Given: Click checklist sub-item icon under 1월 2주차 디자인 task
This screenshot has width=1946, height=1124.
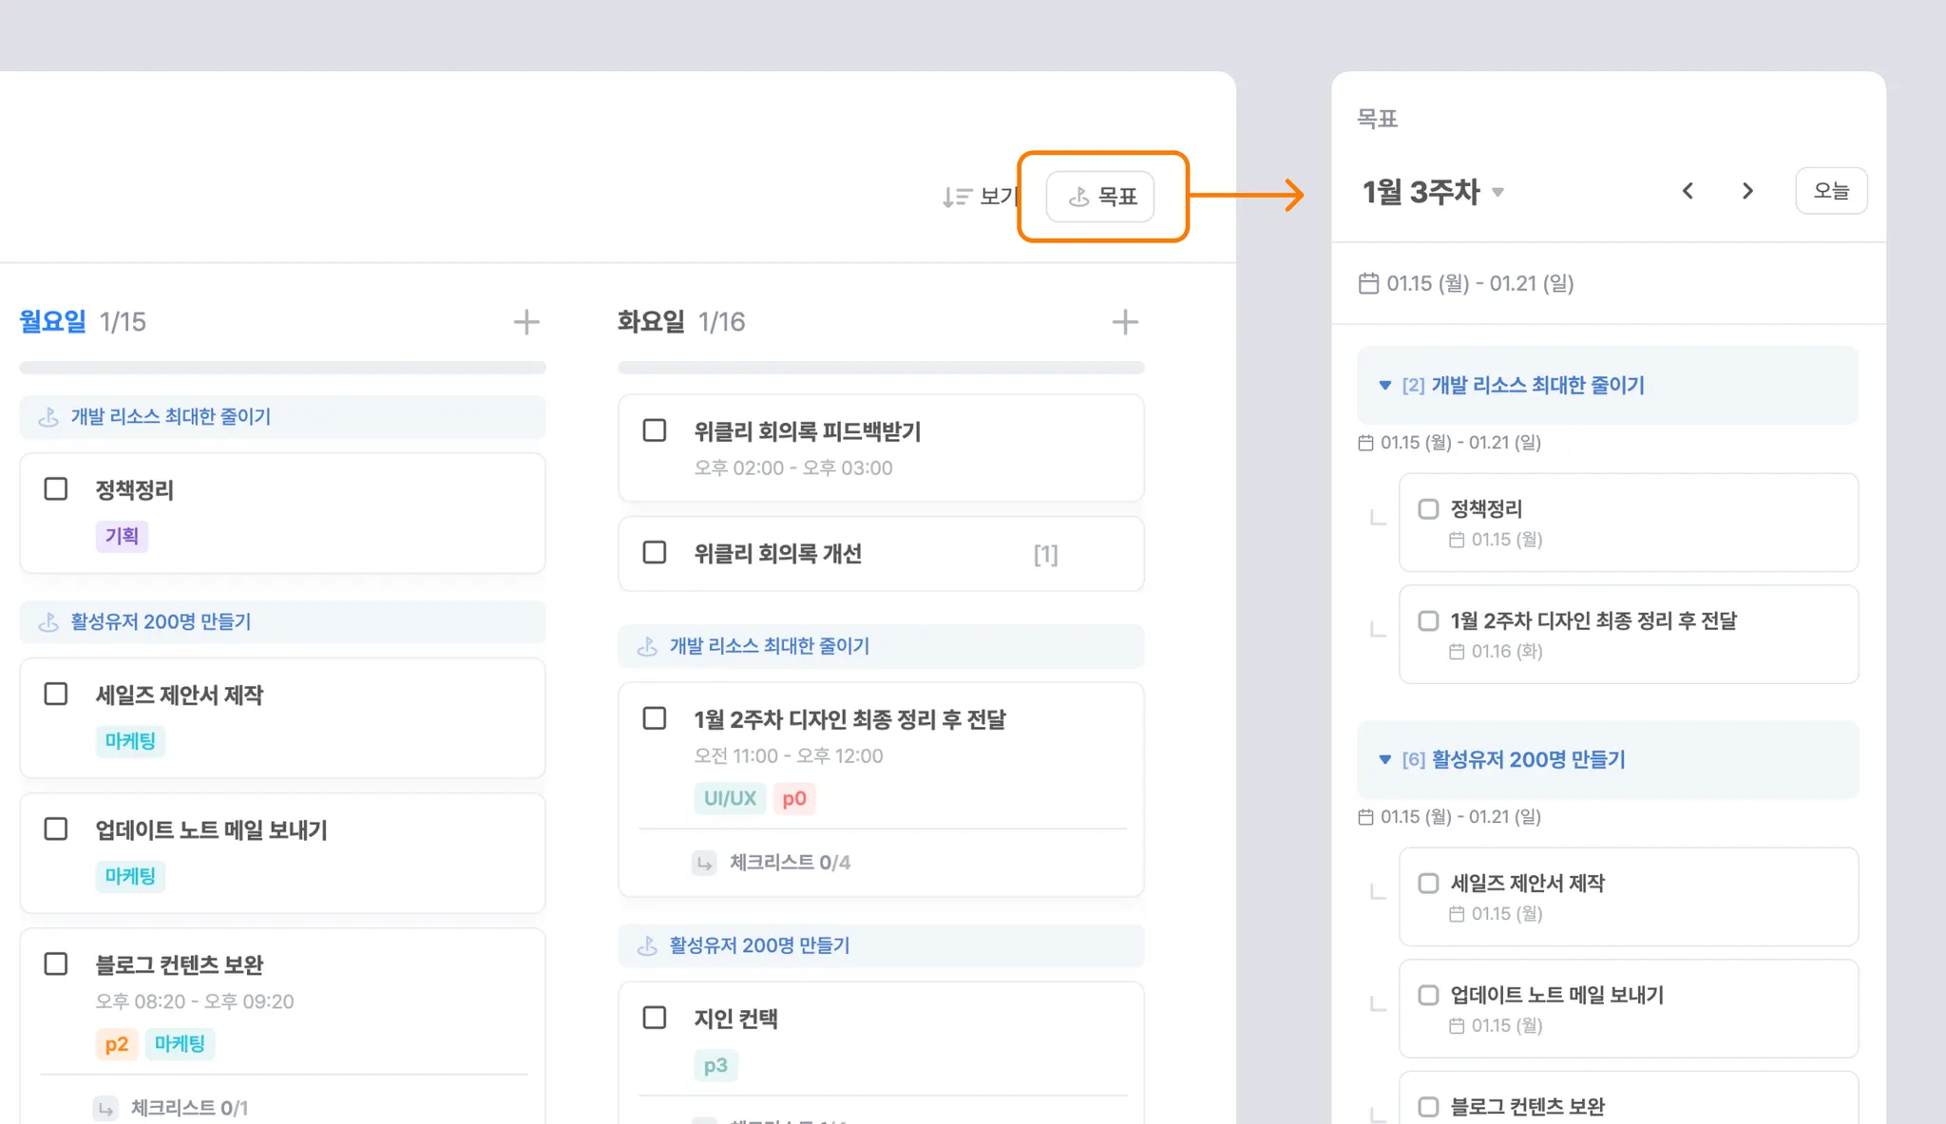Looking at the screenshot, I should 704,863.
